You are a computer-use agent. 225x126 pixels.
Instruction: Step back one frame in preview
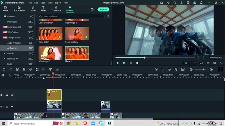click(x=117, y=63)
